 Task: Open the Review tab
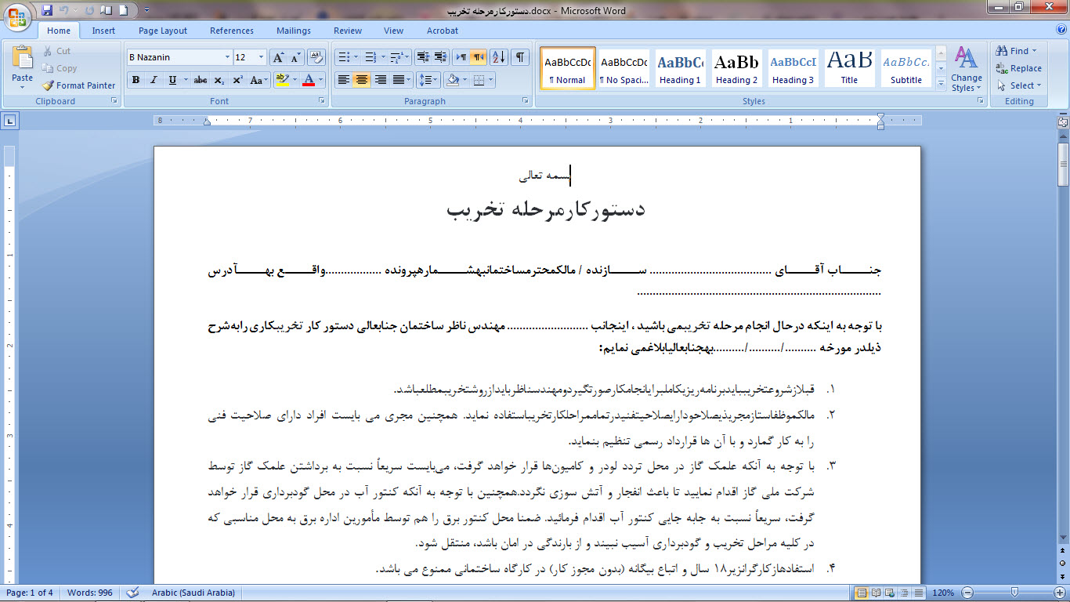348,31
